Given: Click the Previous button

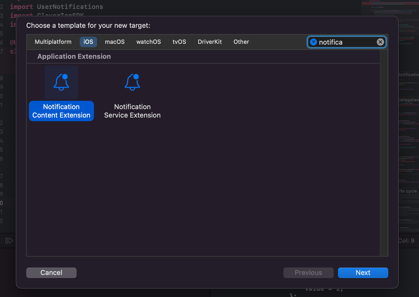Looking at the screenshot, I should [308, 273].
